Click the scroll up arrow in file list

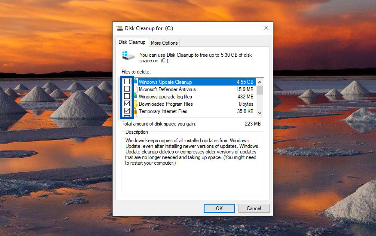[x=260, y=82]
